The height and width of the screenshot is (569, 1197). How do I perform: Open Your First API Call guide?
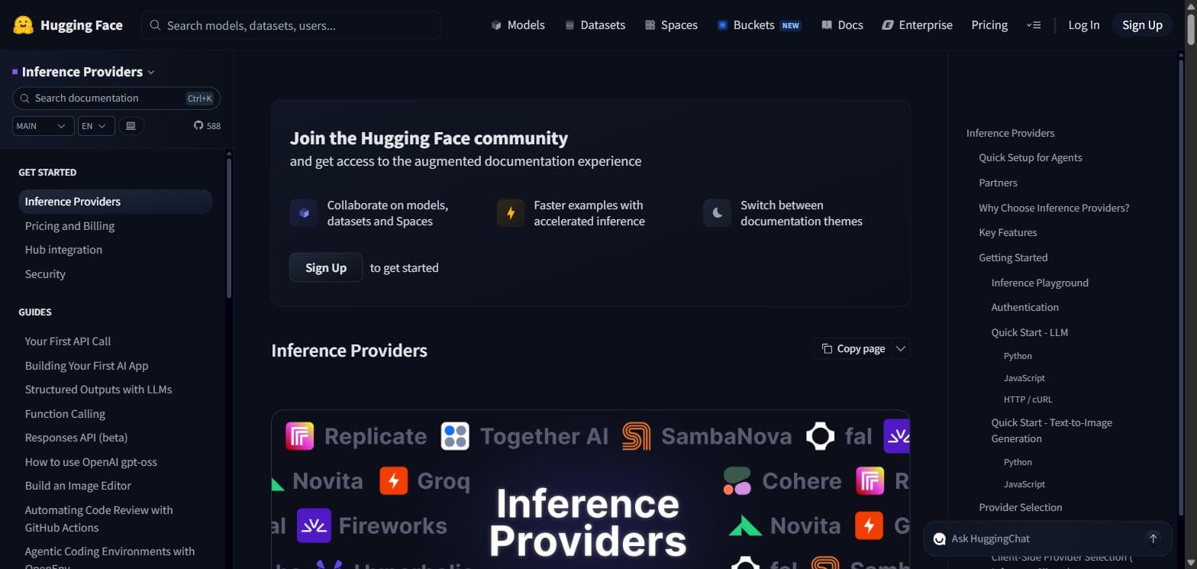68,341
